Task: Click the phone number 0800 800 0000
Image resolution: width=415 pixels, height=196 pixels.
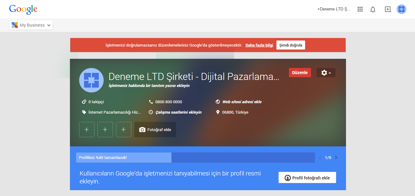Action: [169, 102]
